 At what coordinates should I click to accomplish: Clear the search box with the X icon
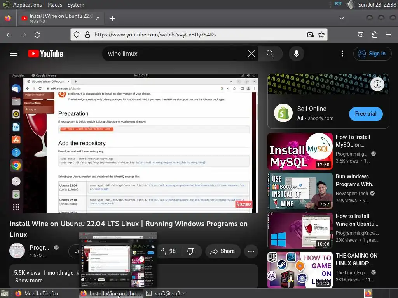251,54
